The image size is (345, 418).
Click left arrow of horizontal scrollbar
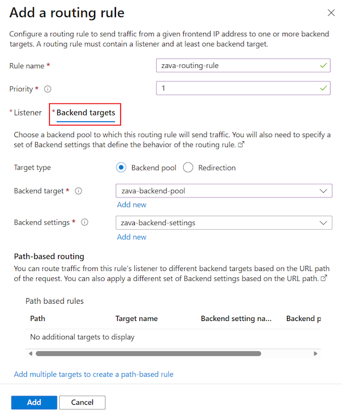pos(30,354)
